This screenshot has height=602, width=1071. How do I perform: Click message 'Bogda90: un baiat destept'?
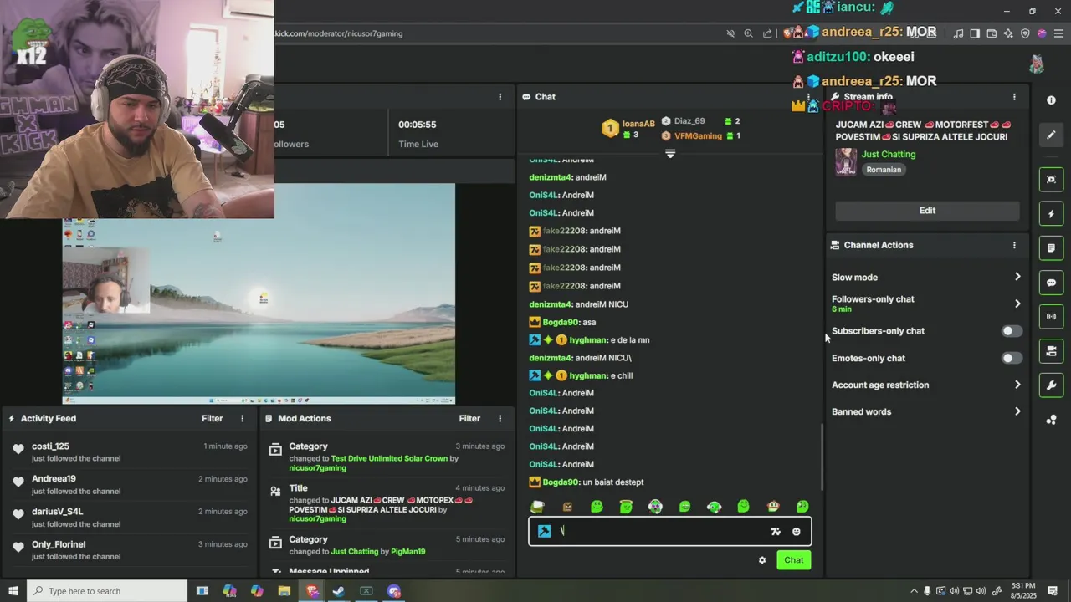pos(586,482)
